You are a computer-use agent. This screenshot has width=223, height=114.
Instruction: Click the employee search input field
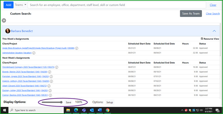117,5
